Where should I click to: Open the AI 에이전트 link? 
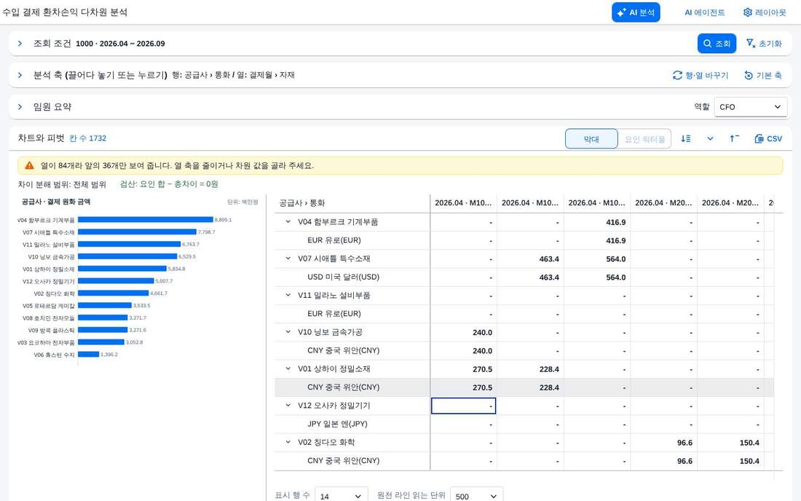point(704,12)
